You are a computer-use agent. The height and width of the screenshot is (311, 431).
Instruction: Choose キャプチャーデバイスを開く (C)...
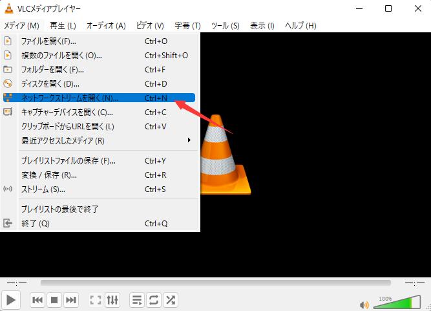99,113
